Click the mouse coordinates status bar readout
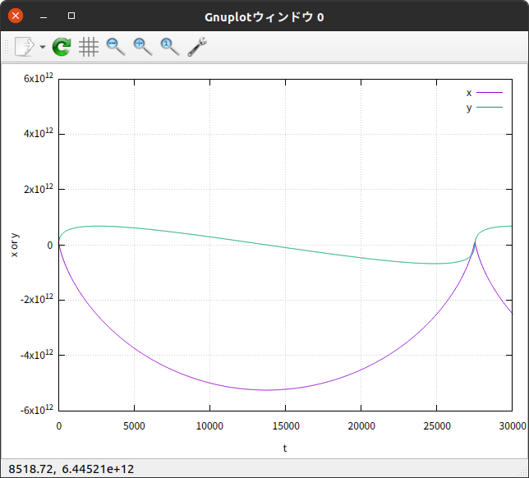The height and width of the screenshot is (478, 529). click(x=71, y=469)
